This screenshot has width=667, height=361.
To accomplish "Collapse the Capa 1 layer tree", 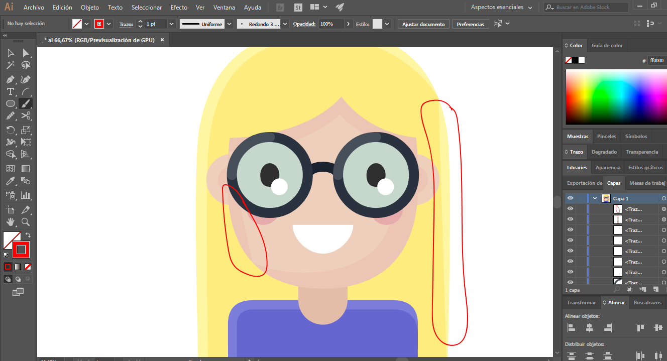I will [595, 198].
